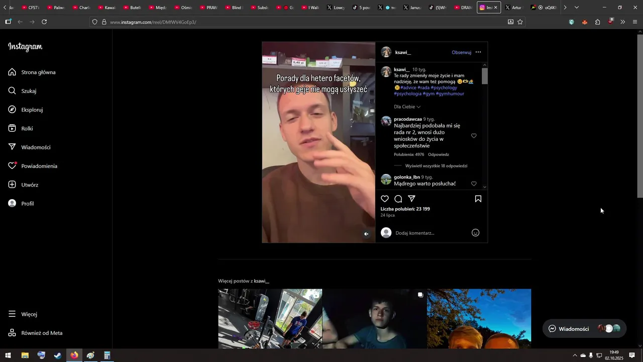Like pracodawcaa's comment
The image size is (643, 362).
(x=474, y=136)
